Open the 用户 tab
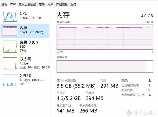 [x=50, y=4]
